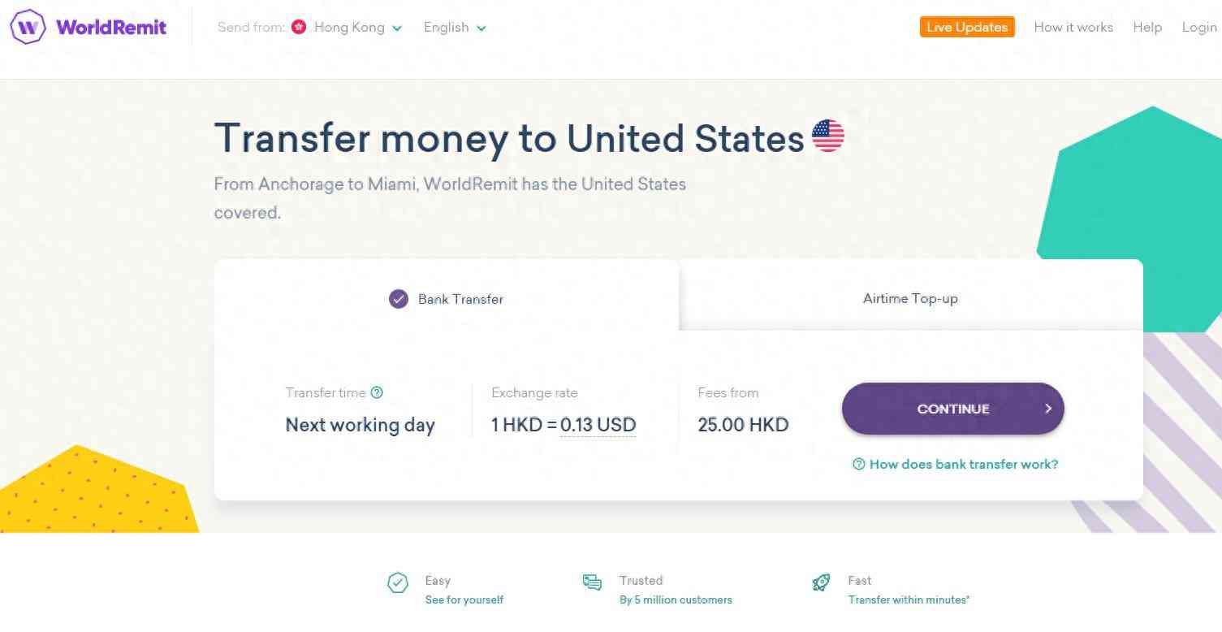Screen dimensions: 1222x632
Task: Click the question icon beside bank transfer help
Action: tap(858, 465)
